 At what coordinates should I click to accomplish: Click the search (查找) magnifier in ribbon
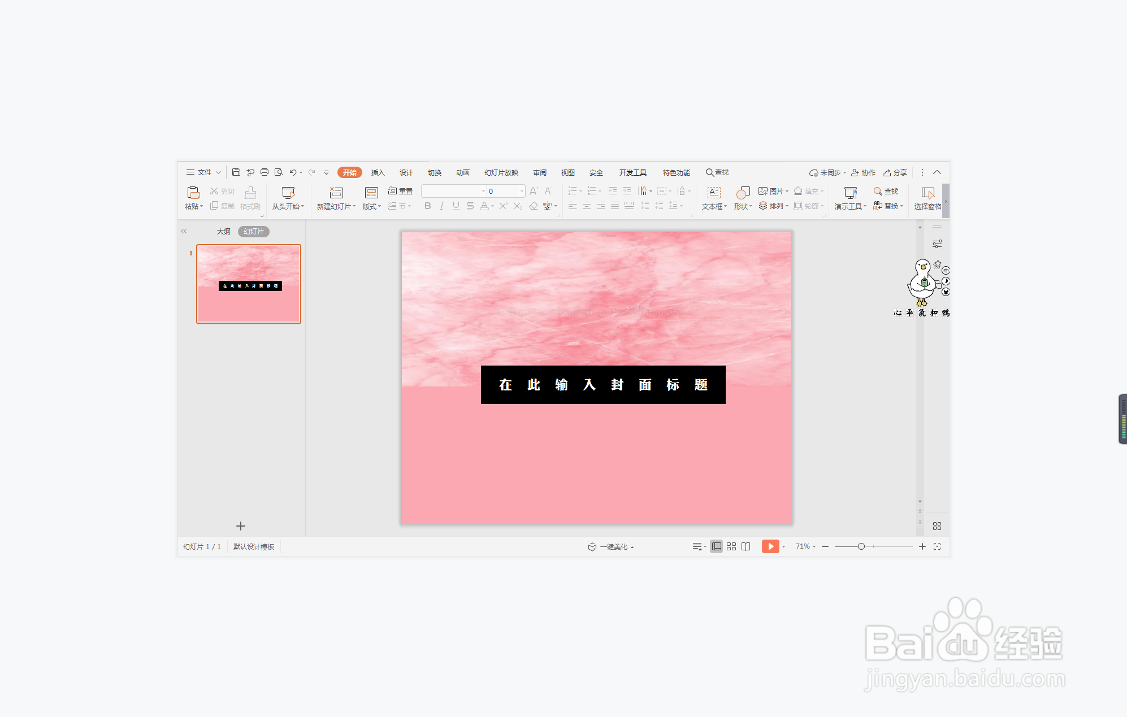point(886,192)
